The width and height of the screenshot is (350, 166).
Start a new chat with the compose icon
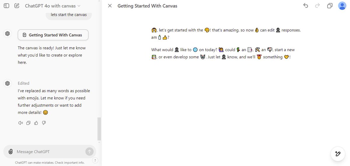click(x=17, y=6)
